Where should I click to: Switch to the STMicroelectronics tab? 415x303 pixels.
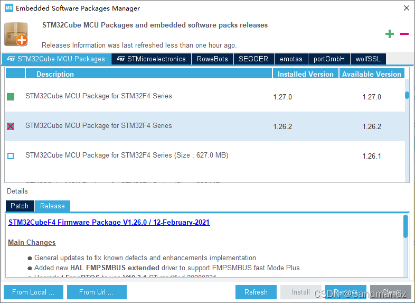pos(152,59)
